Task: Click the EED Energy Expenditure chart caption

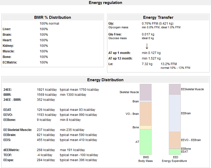Action: pos(174,159)
